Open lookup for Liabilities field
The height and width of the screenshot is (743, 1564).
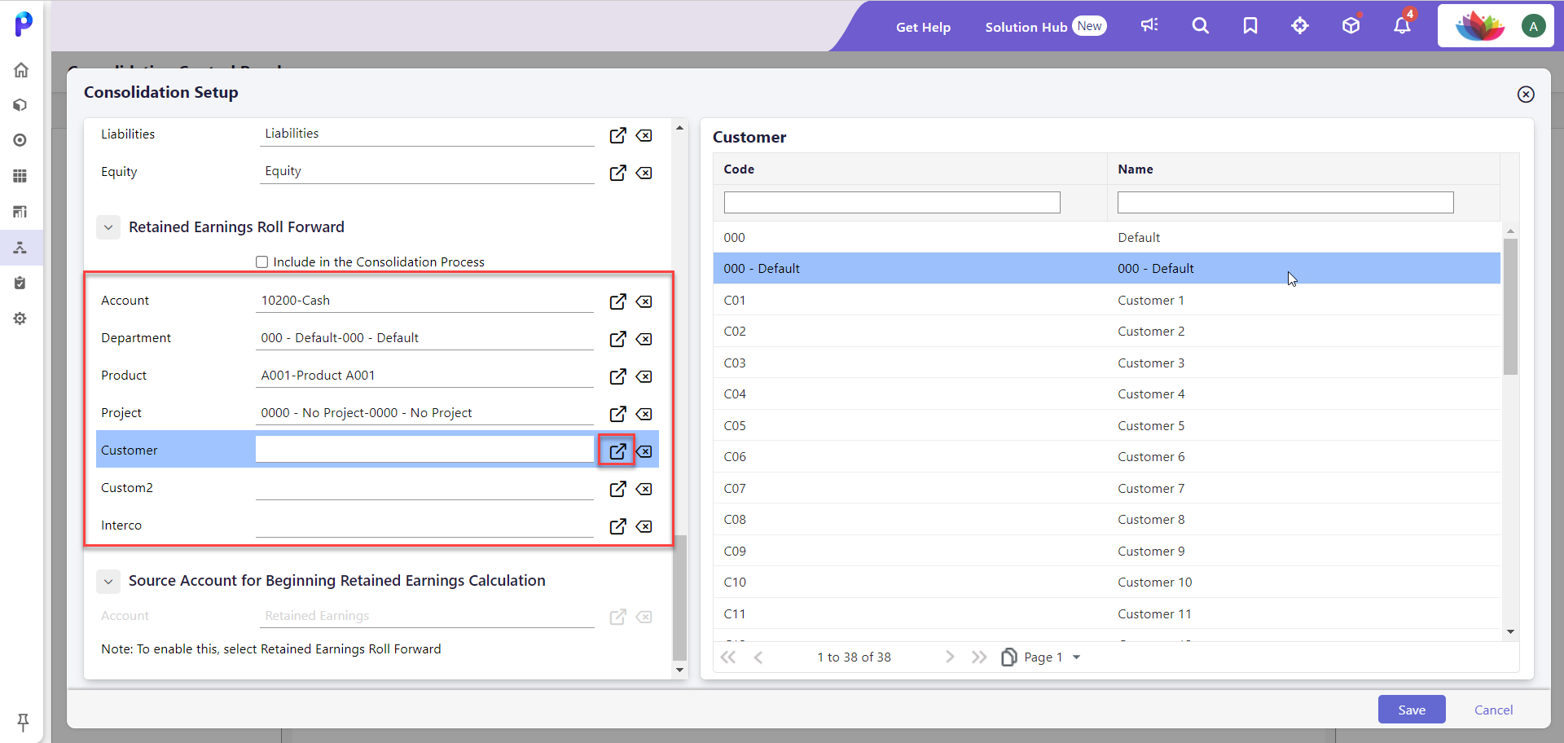pyautogui.click(x=618, y=135)
